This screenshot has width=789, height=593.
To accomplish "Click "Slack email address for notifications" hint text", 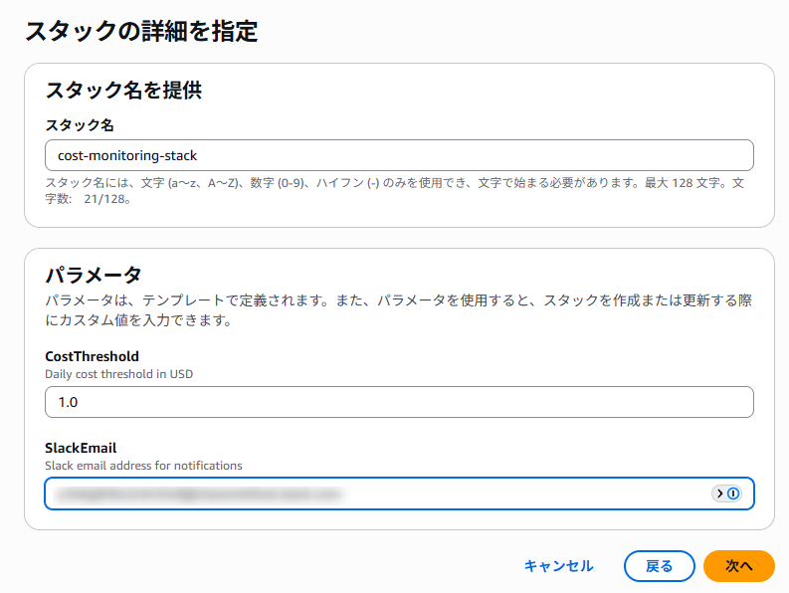I will pos(143,466).
